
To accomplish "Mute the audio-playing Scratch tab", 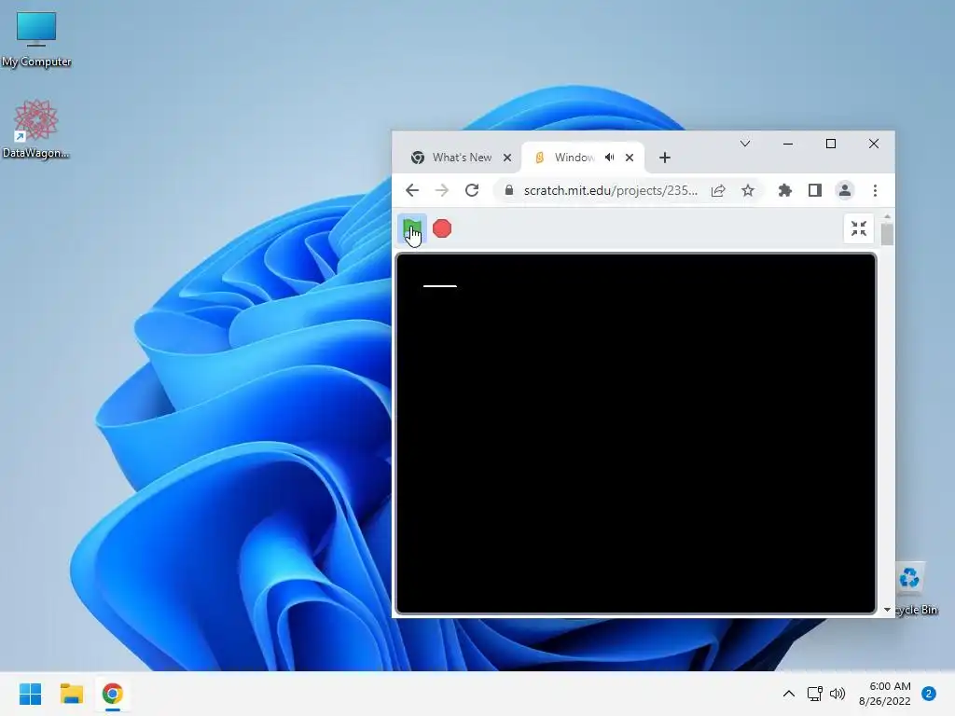I will tap(610, 158).
